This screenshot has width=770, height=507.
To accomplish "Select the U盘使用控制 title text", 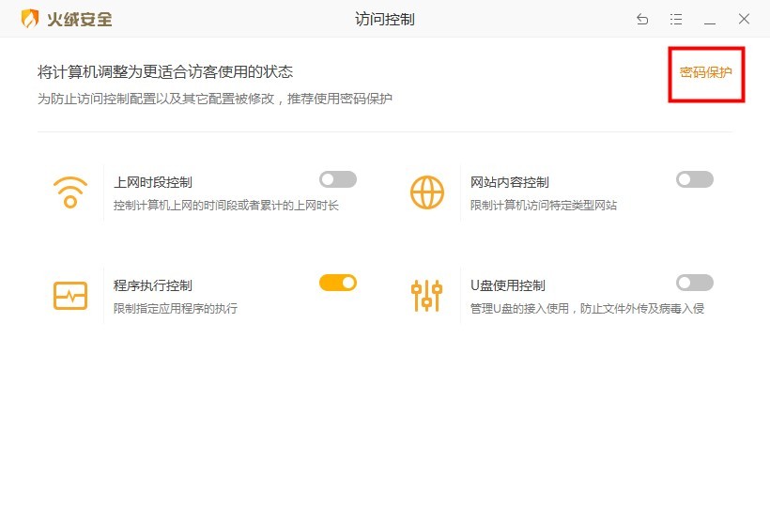I will coord(508,285).
